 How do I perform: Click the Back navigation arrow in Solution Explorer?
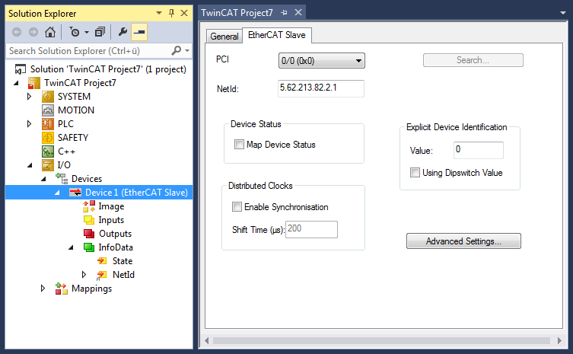coord(17,32)
